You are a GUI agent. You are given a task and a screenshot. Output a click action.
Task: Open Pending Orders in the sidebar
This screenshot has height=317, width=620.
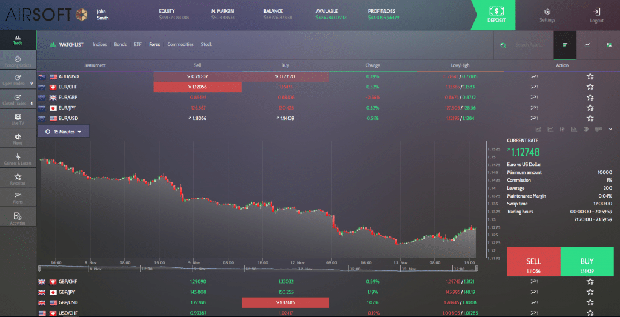point(18,61)
